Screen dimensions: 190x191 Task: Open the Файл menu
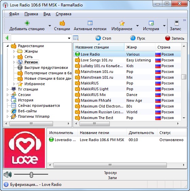point(14,14)
